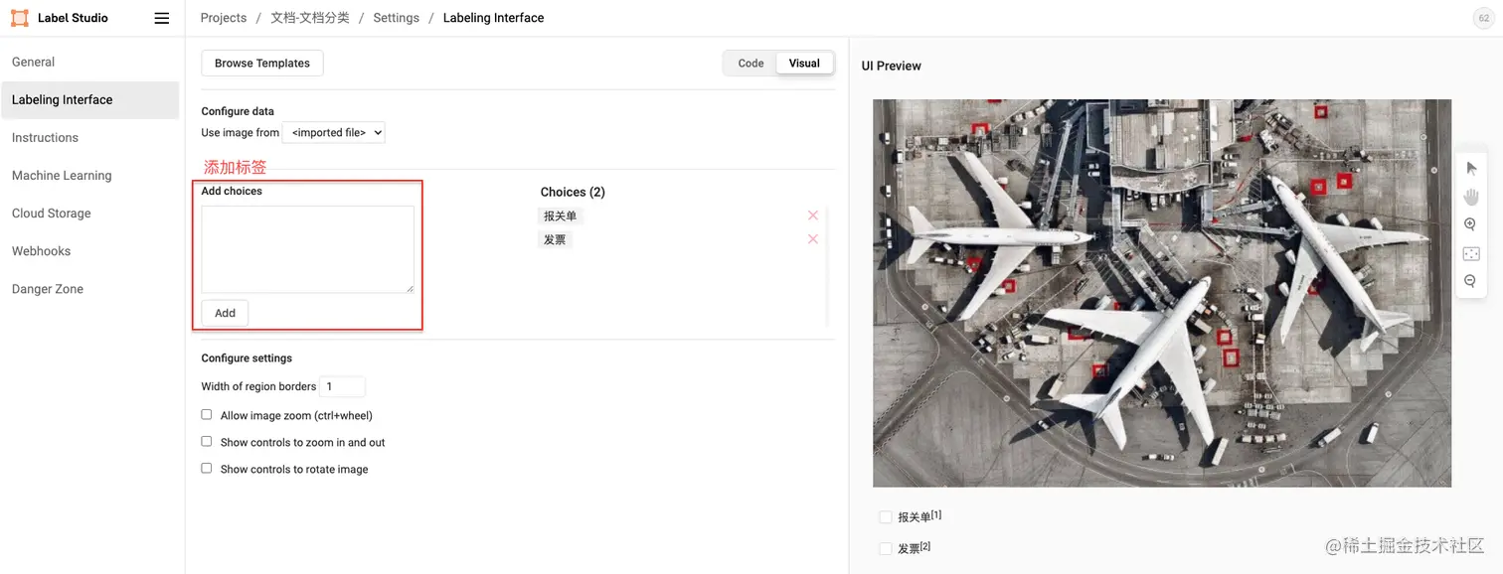
Task: Enable Allow image zoom checkbox
Action: [x=207, y=415]
